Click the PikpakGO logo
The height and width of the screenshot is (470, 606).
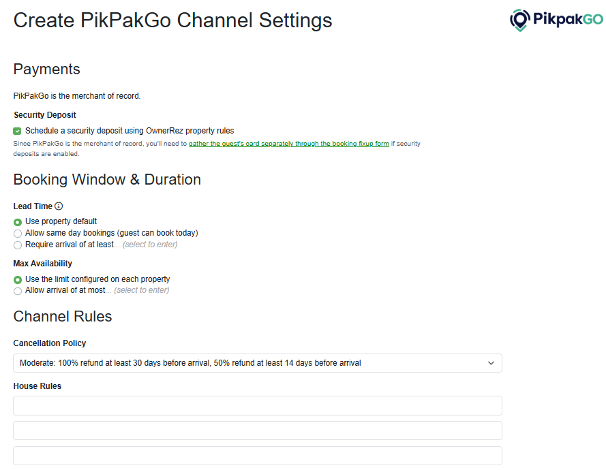(x=556, y=20)
